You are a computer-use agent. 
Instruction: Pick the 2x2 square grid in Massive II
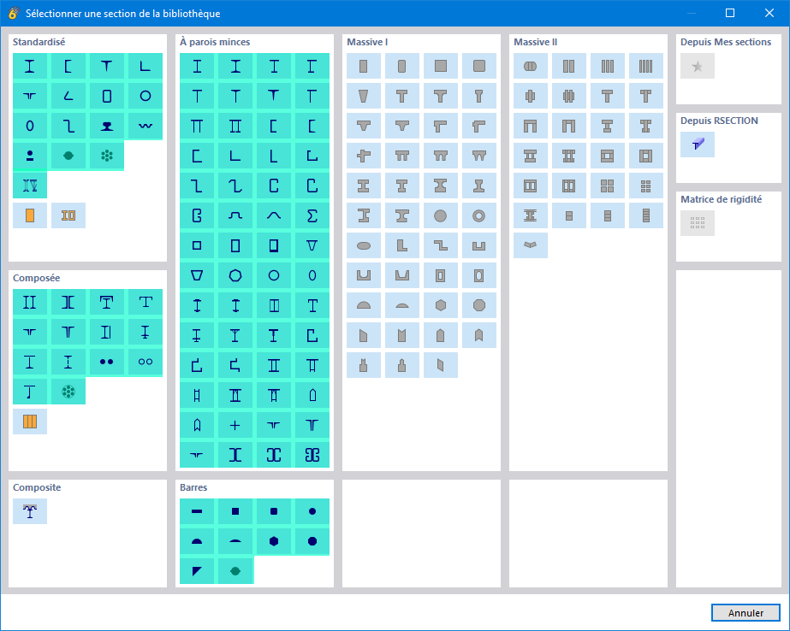607,186
